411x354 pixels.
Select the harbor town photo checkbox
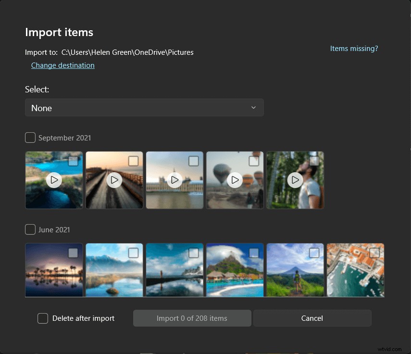374,253
